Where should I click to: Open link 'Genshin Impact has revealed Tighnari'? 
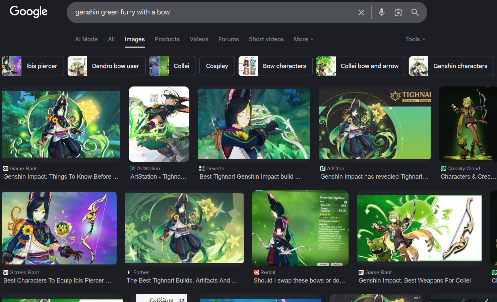pyautogui.click(x=374, y=177)
